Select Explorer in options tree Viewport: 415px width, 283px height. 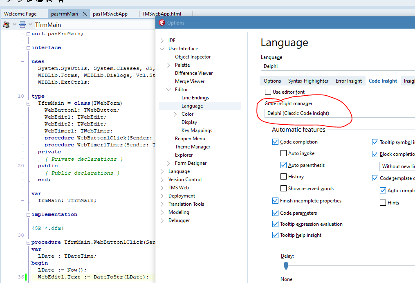point(184,155)
